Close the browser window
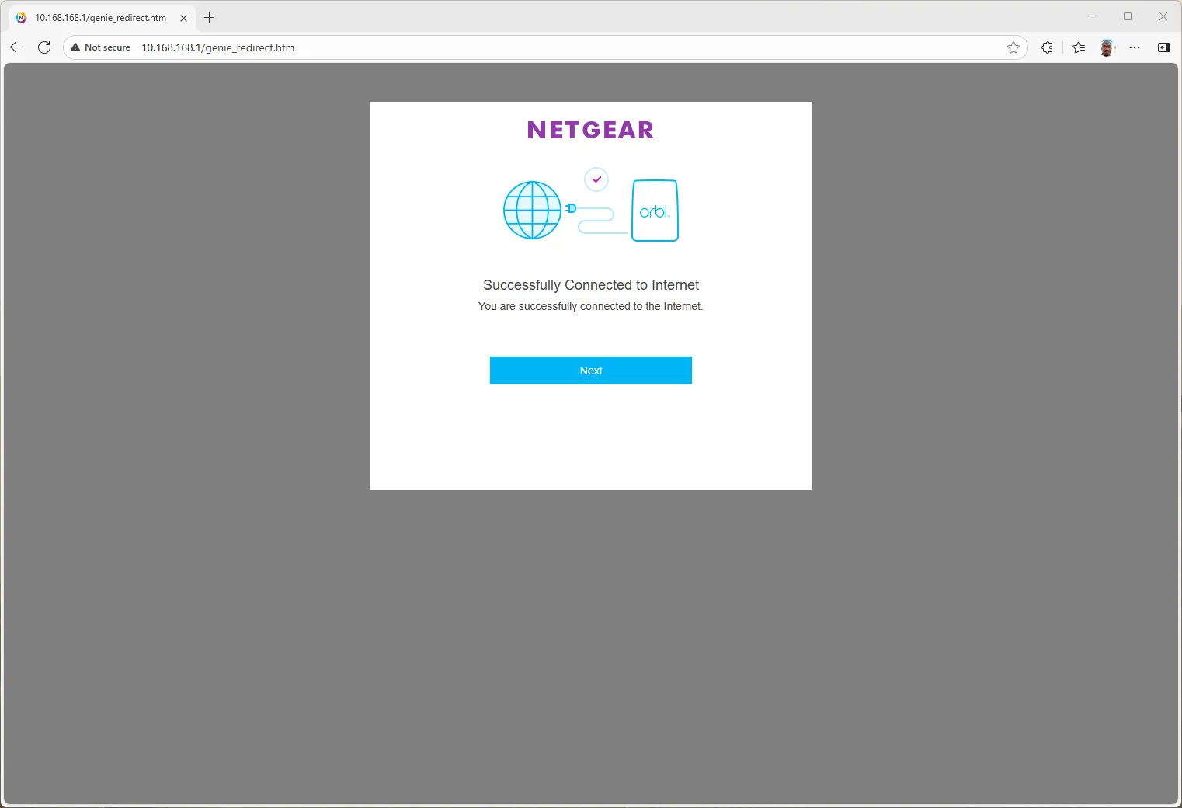The height and width of the screenshot is (808, 1182). [1163, 16]
